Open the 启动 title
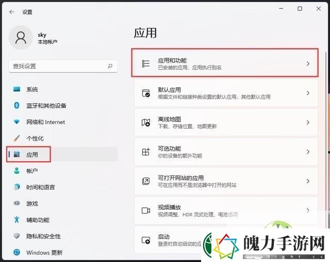The height and width of the screenshot is (262, 330). pyautogui.click(x=164, y=237)
